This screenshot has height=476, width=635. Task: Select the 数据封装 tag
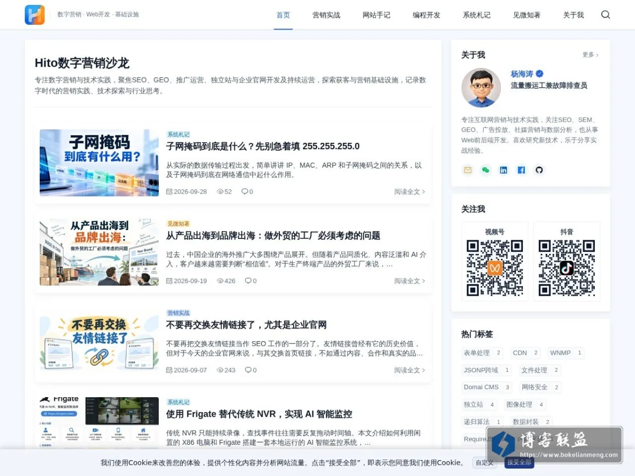point(531,422)
